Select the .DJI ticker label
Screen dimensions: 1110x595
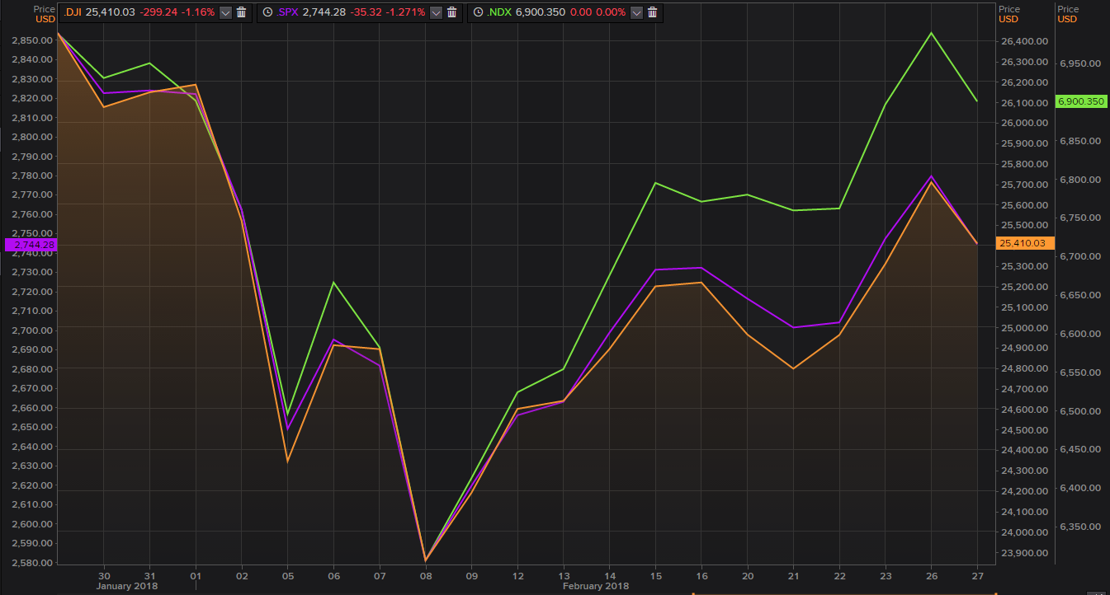pyautogui.click(x=73, y=12)
